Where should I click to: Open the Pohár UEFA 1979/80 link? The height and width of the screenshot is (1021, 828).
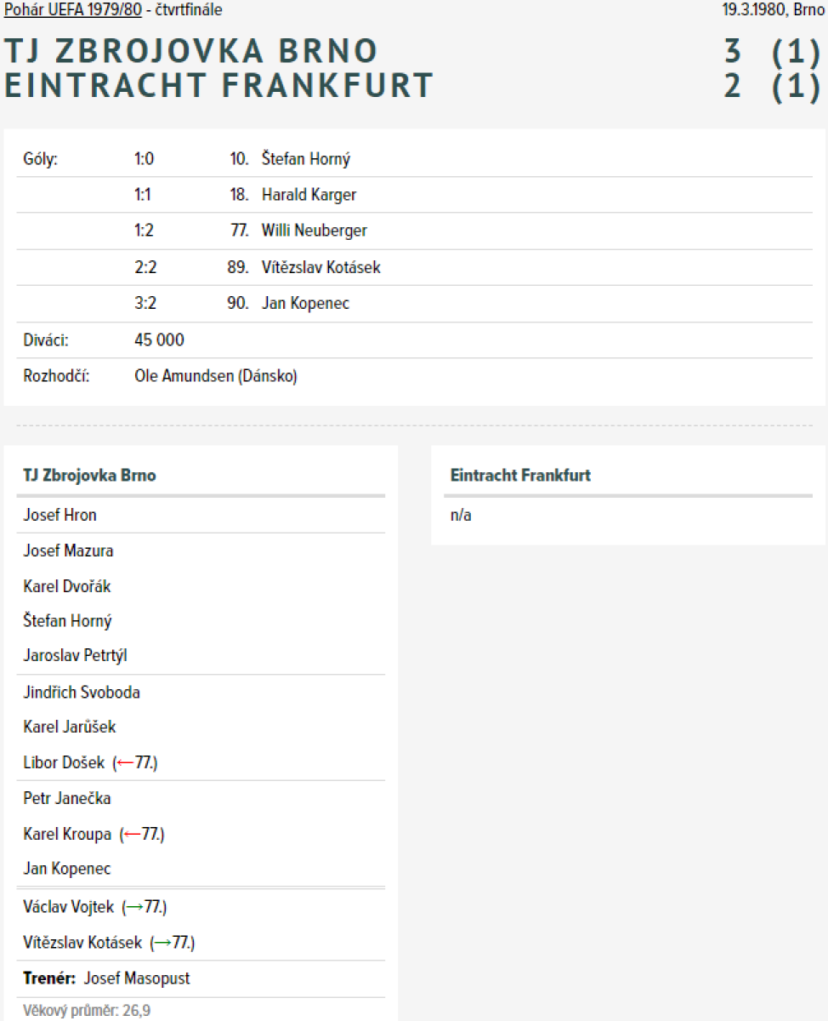(x=72, y=11)
